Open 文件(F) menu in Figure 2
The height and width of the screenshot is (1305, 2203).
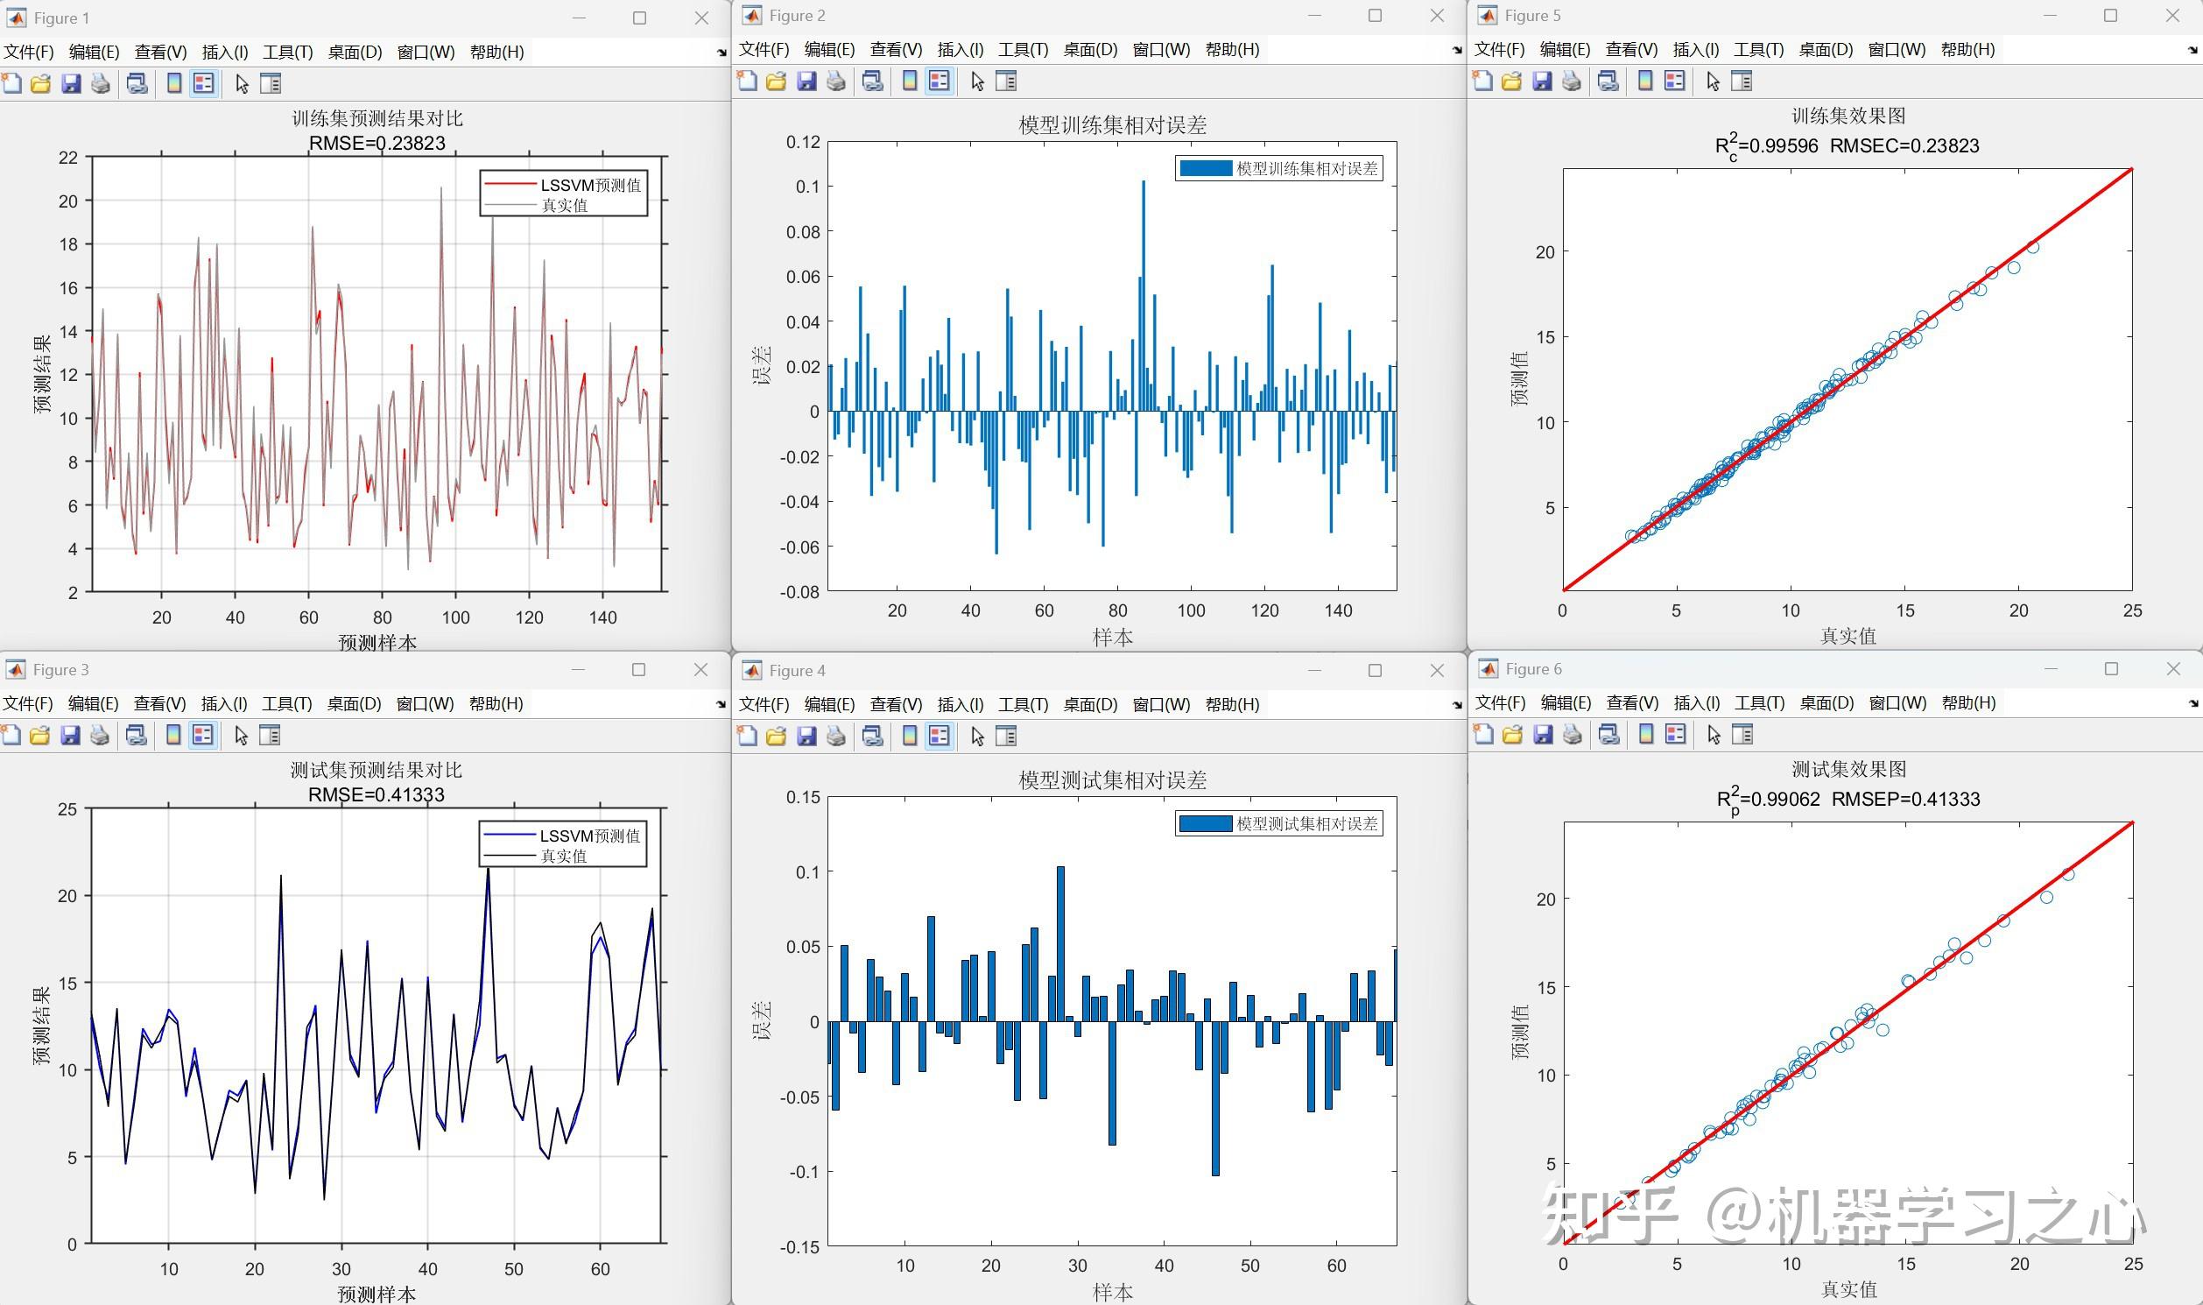pos(763,50)
